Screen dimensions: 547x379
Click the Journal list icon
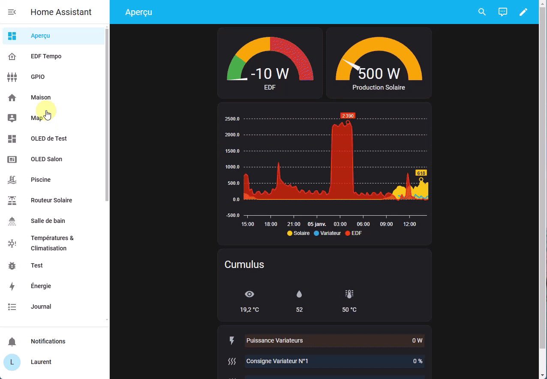click(12, 307)
